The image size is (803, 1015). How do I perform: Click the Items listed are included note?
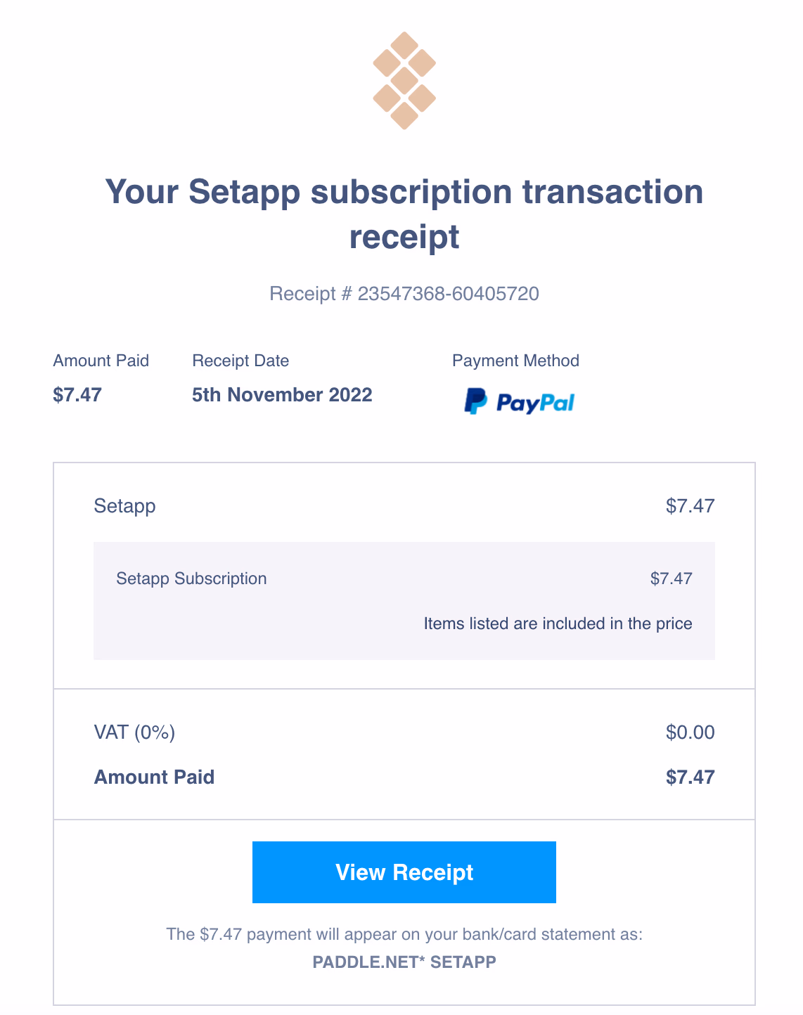[558, 623]
